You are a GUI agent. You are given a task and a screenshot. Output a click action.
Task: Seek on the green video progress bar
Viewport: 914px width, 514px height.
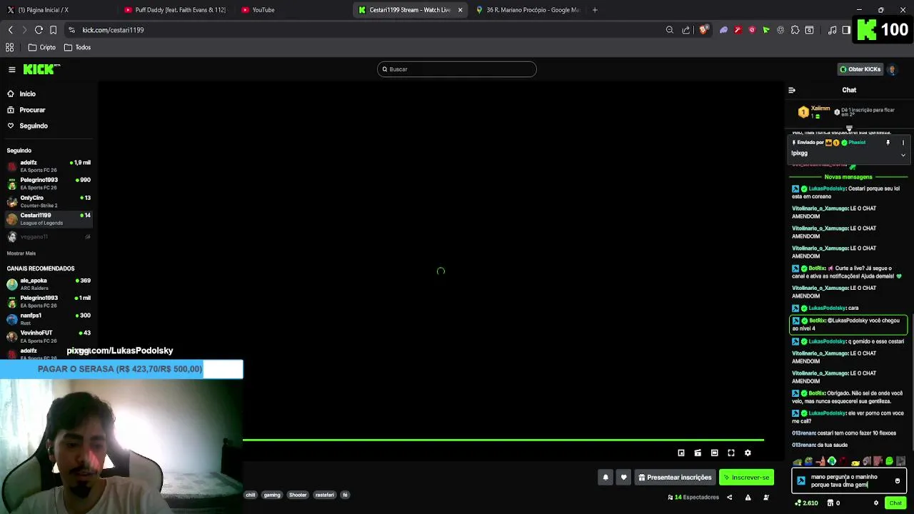click(x=503, y=440)
